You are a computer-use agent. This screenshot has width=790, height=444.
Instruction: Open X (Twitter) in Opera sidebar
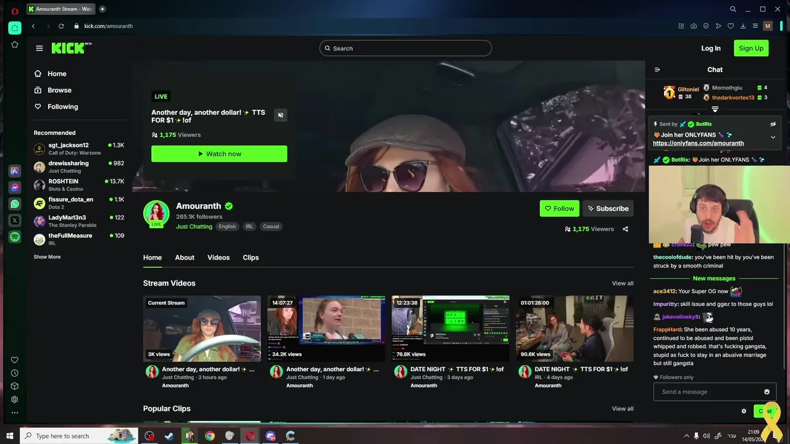click(x=15, y=220)
